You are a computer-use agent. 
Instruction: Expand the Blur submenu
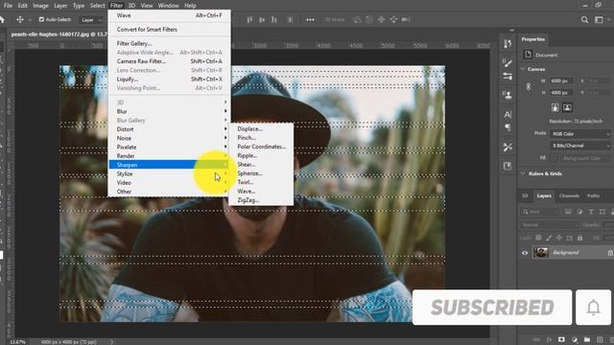(169, 111)
